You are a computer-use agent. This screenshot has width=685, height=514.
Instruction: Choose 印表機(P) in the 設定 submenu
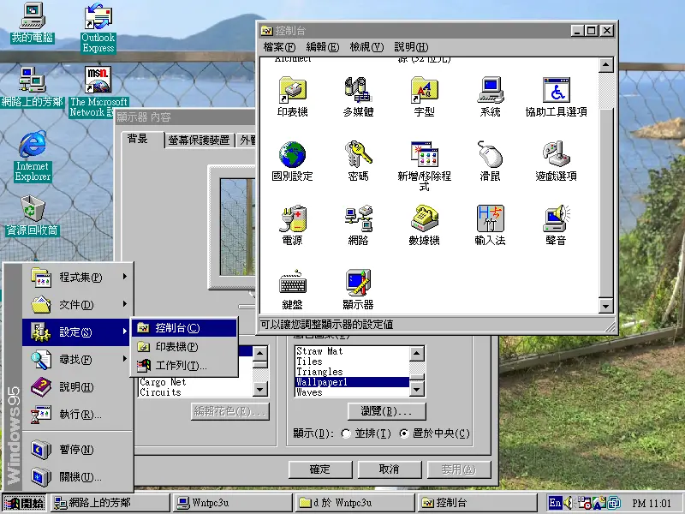[x=184, y=347]
